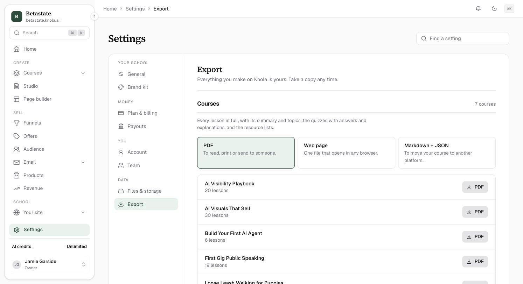
Task: Click the Payouts bank icon
Action: 121,126
